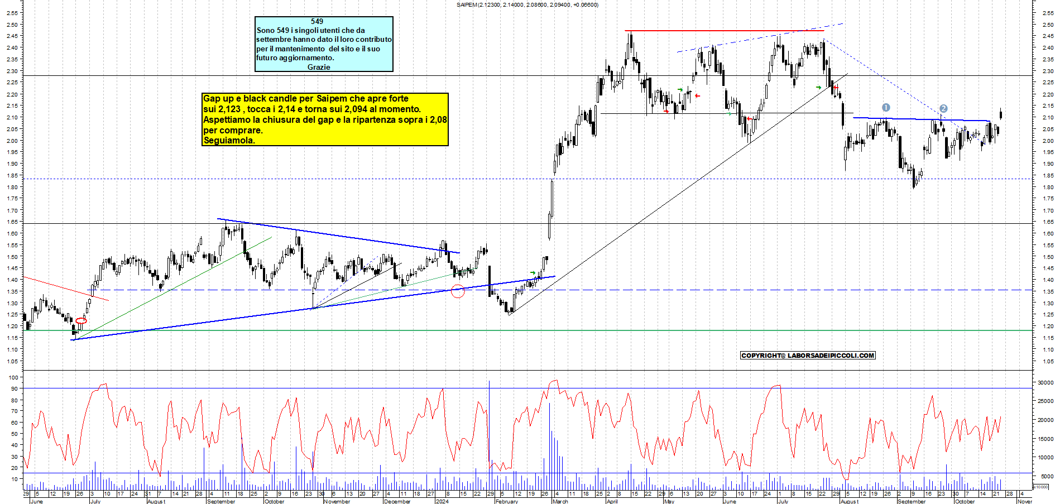
Task: Click 'Seguiamola.' in the yellow note
Action: click(229, 140)
